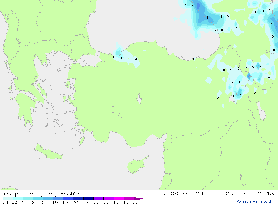Viewport: 278px width, 204px height.
Task: Click the 2–5 mm legend color swatch
Action: [38, 198]
